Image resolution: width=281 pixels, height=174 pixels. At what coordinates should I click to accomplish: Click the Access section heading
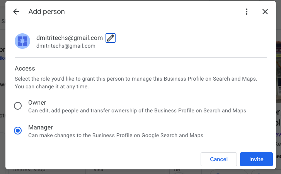pos(25,68)
